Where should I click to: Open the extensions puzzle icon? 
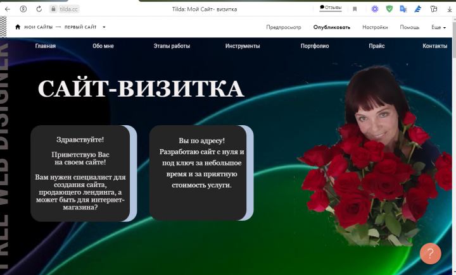(x=434, y=9)
